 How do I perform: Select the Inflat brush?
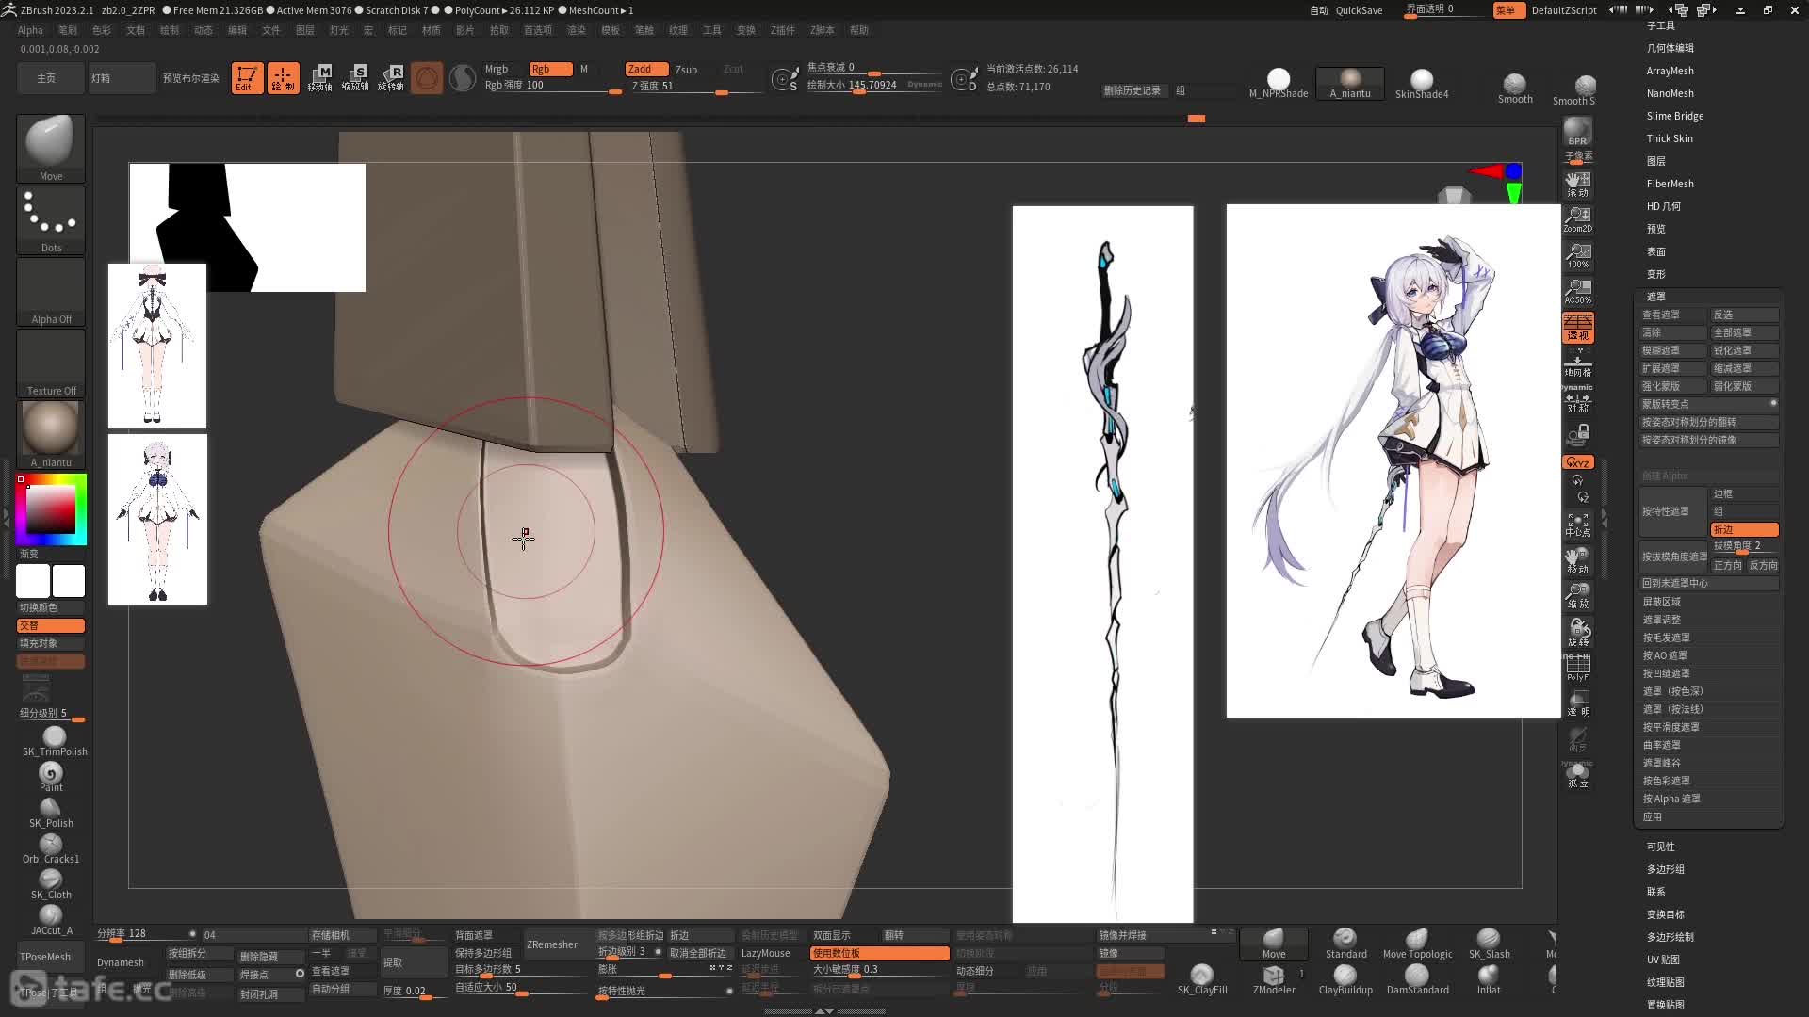tap(1489, 979)
